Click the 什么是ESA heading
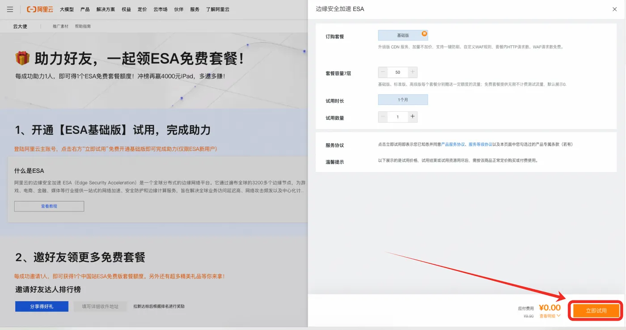The width and height of the screenshot is (626, 330). [29, 171]
